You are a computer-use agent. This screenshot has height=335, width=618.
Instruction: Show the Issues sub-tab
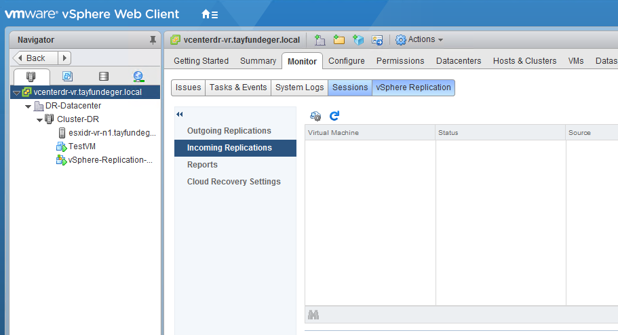tap(188, 87)
